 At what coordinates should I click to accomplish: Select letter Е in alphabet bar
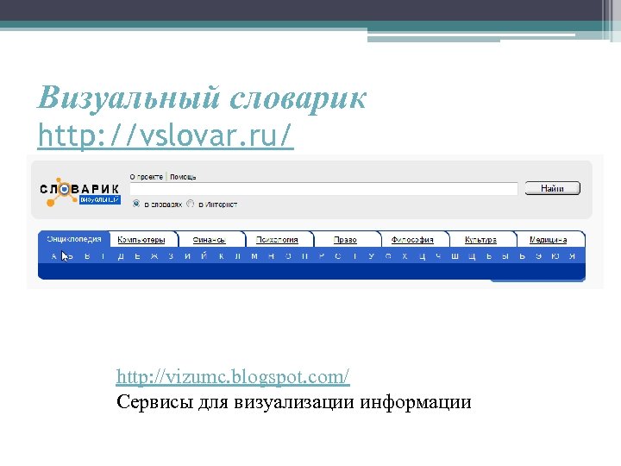click(137, 256)
